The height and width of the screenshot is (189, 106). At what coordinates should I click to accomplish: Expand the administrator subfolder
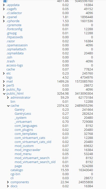point(8,97)
